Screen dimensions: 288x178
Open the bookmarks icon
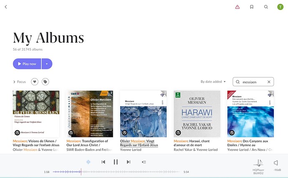pos(252,7)
